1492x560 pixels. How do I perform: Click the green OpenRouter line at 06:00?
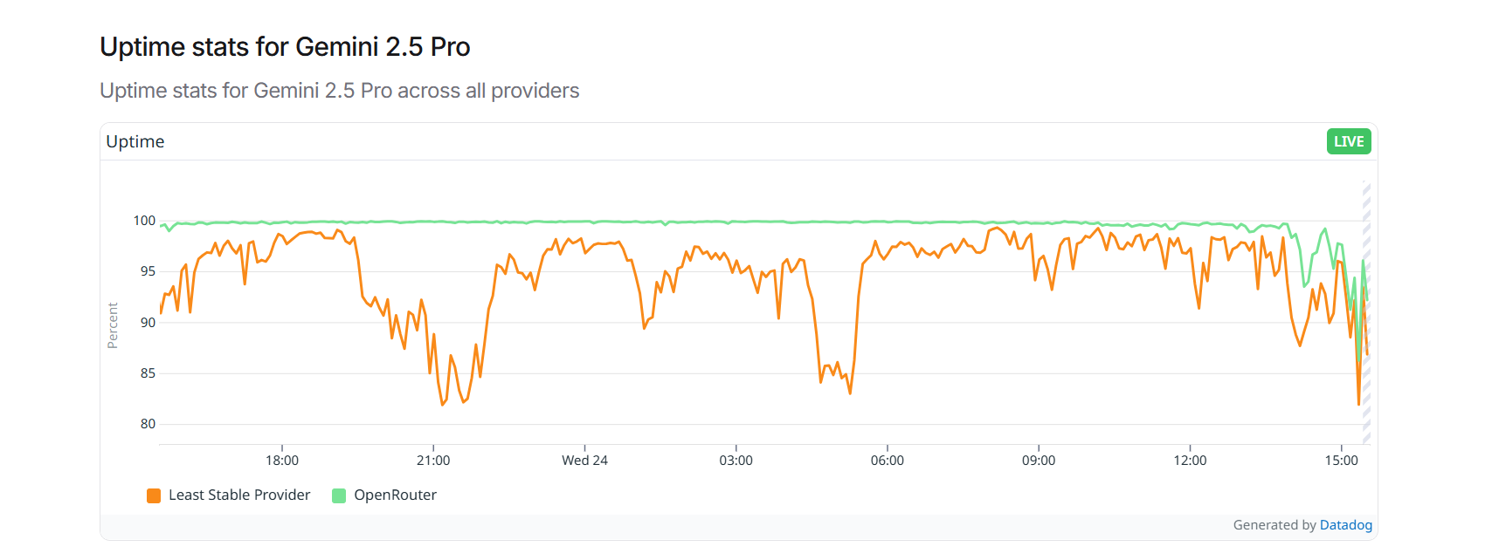tap(888, 222)
